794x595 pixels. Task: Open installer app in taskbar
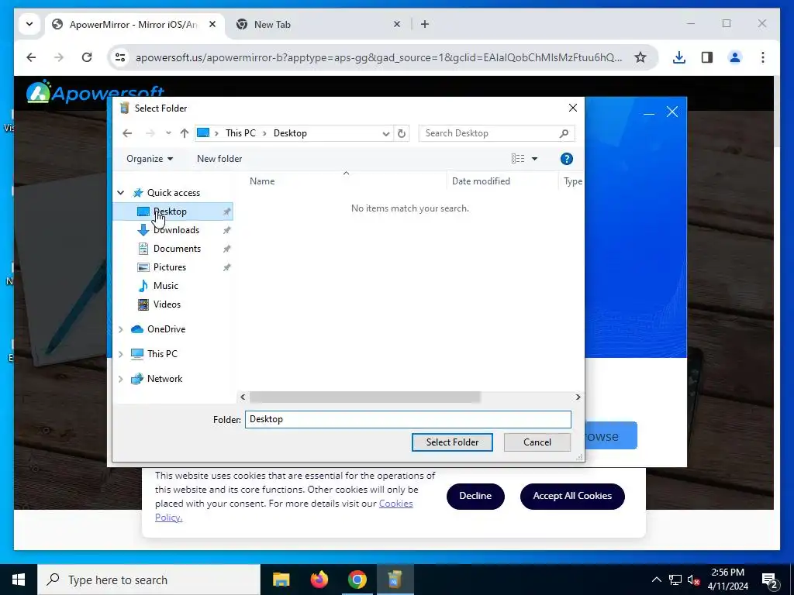pyautogui.click(x=395, y=580)
